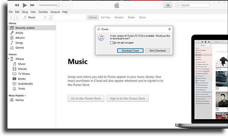
Task: Click the iPhone phone icon in Devices
Action: [x=12, y=59]
